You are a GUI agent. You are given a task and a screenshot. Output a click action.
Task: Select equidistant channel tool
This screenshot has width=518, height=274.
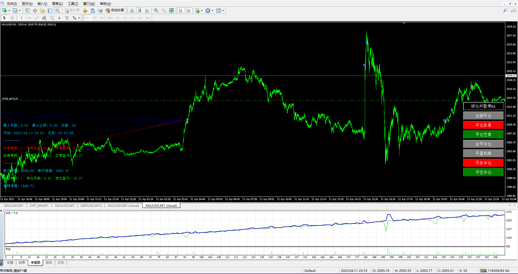tap(44, 18)
